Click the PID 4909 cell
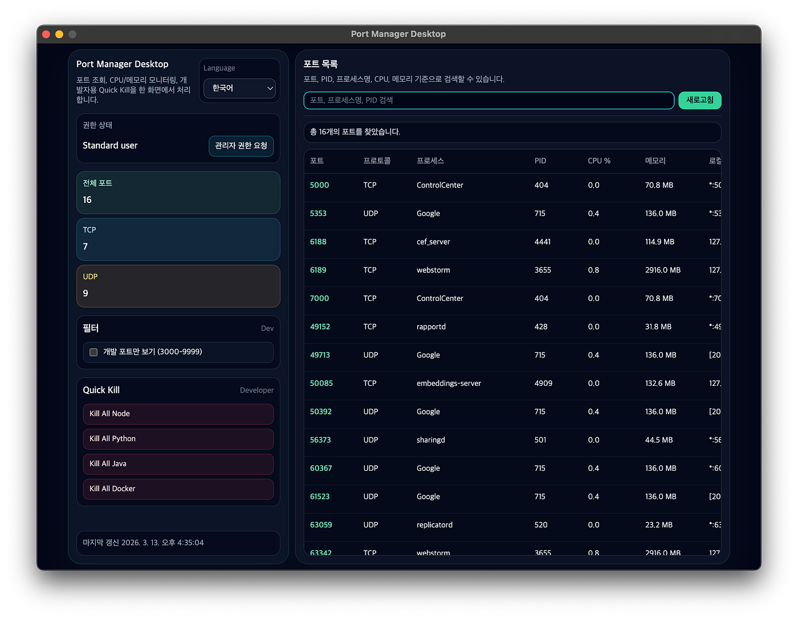This screenshot has height=619, width=798. [x=543, y=384]
